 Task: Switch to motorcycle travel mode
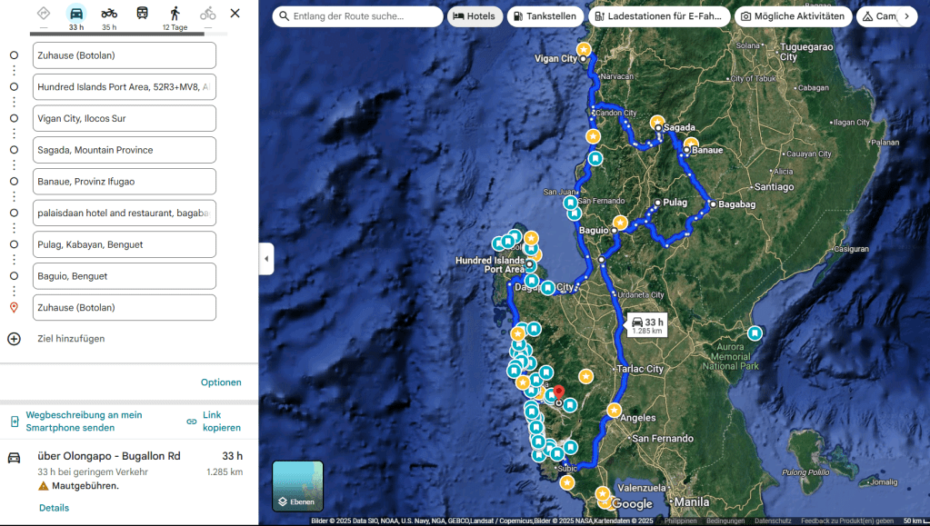(x=109, y=14)
